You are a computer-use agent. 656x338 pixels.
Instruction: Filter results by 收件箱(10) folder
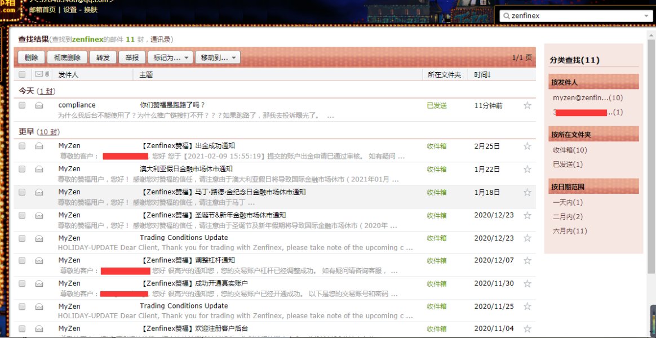[x=570, y=150]
